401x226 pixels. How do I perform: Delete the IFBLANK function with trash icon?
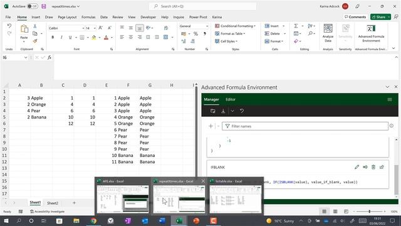373,167
